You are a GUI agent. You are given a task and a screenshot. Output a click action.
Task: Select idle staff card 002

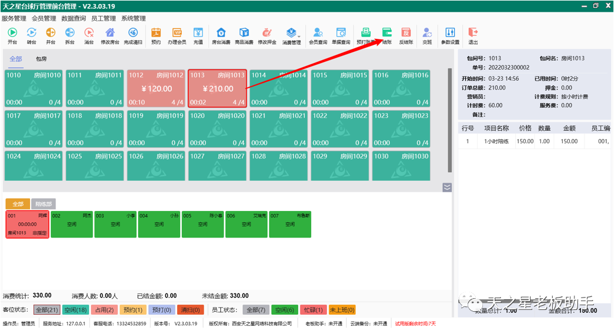[x=71, y=225]
